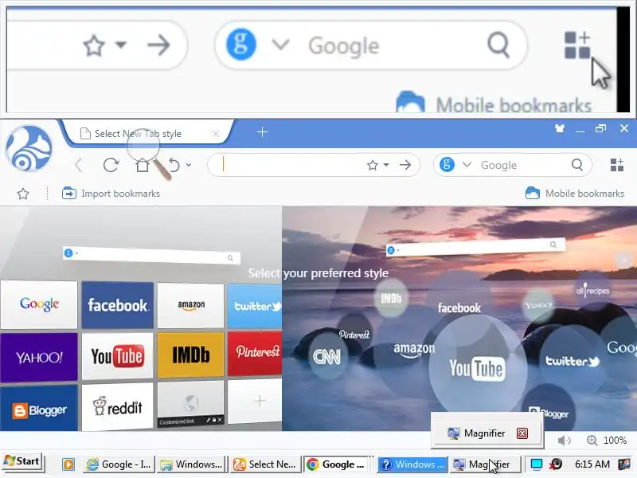
Task: Click the twitter bubble in scenic style
Action: point(572,361)
